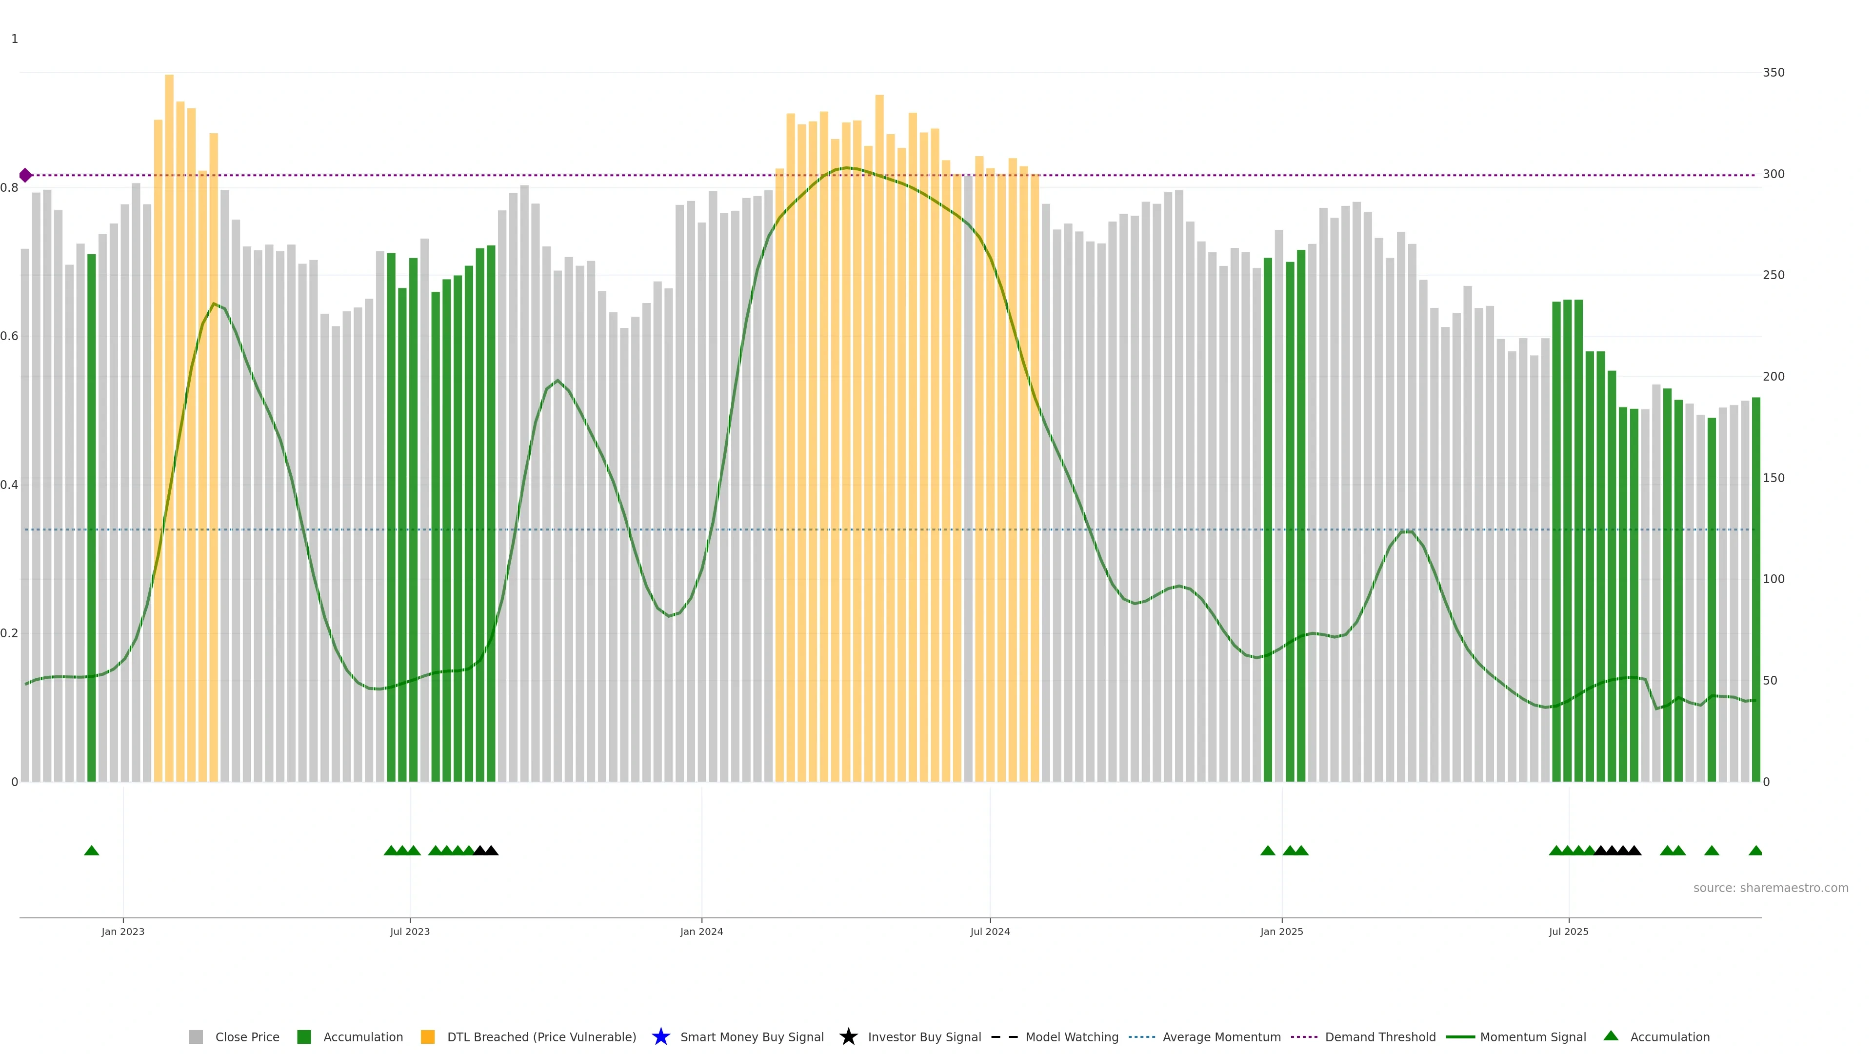Click the orange DTL Breached color swatch
This screenshot has height=1054, width=1873.
pos(428,1036)
